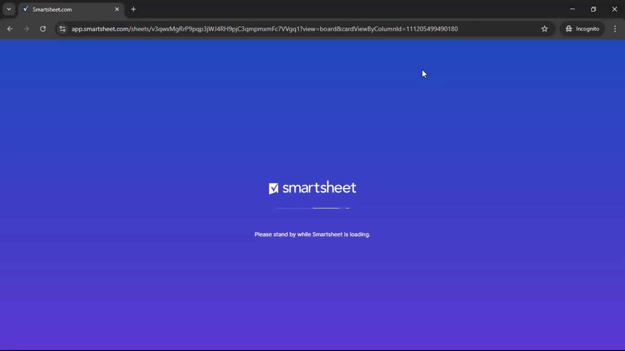The image size is (625, 351).
Task: Click the back navigation arrow
Action: point(10,29)
